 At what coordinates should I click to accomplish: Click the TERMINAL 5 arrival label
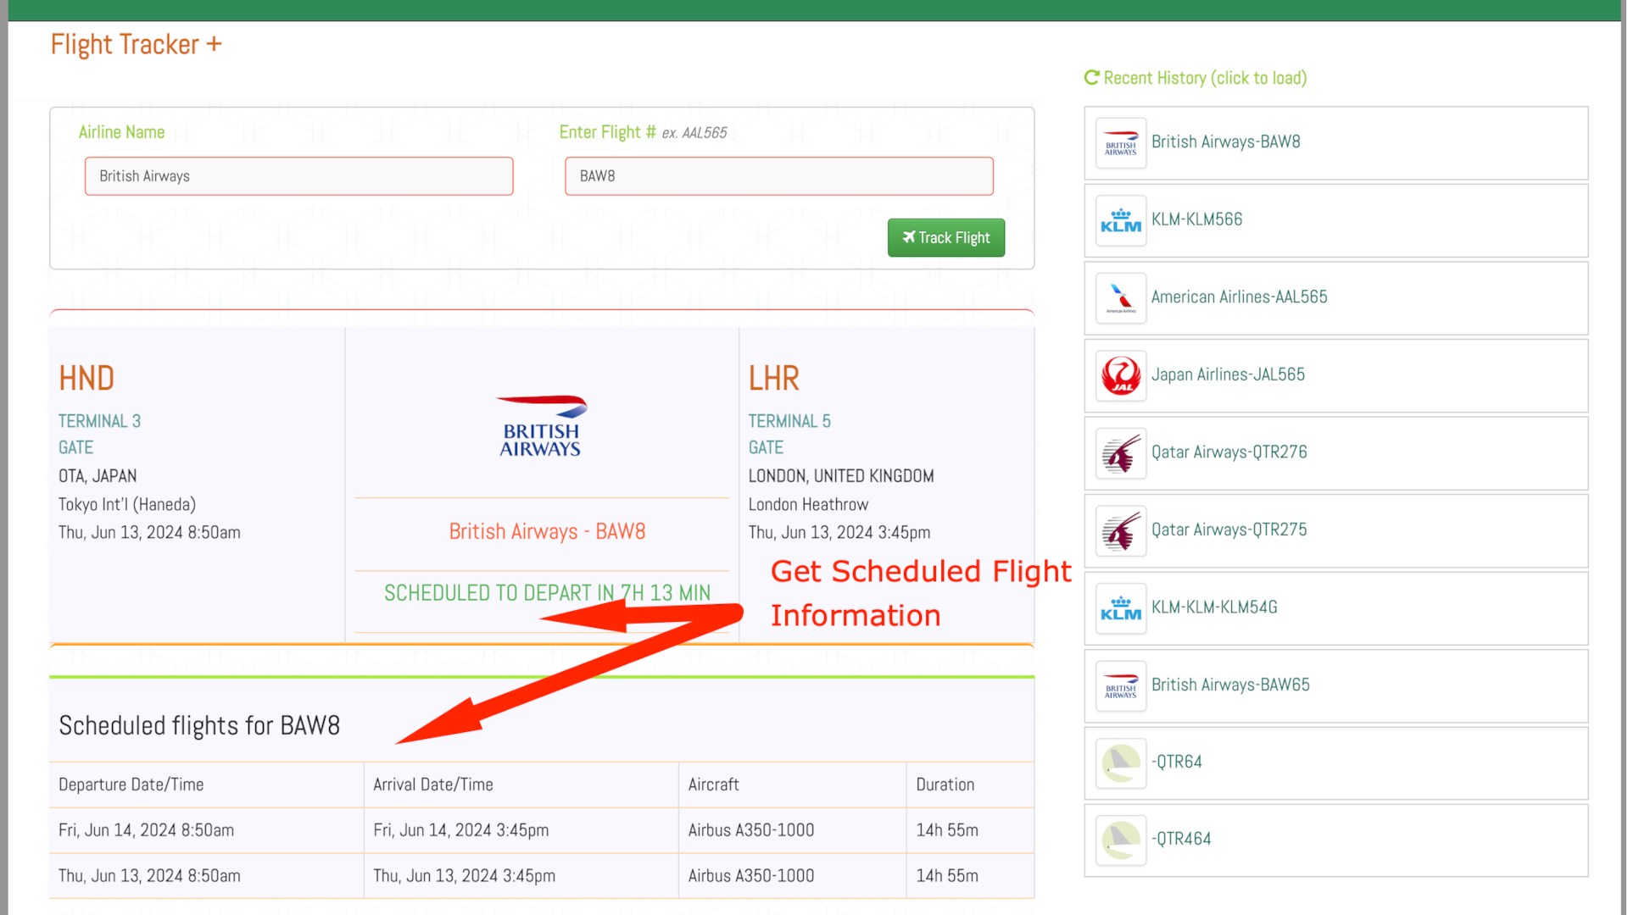point(789,421)
